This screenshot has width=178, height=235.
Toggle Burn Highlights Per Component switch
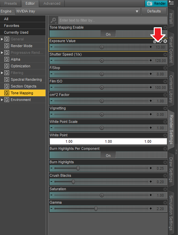coord(108,155)
